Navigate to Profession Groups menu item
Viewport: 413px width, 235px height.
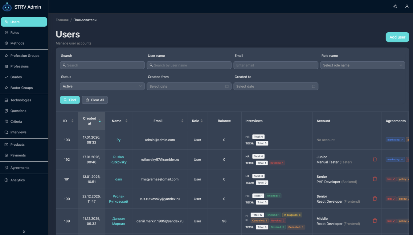[x=25, y=56]
